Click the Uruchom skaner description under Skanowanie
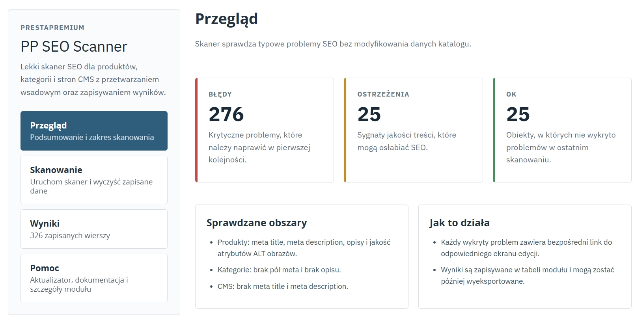634x322 pixels. (91, 186)
